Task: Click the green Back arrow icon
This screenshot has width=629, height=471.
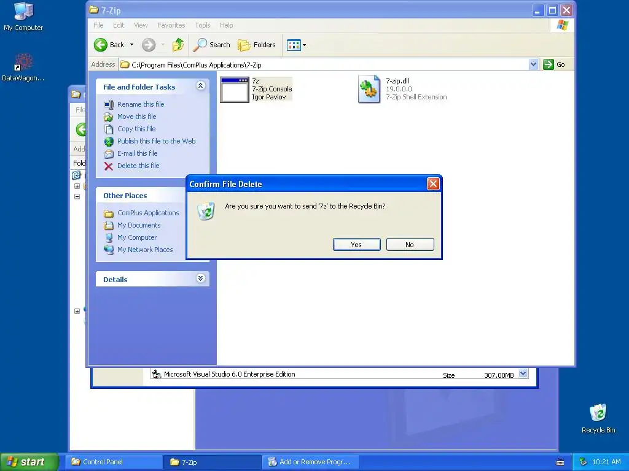Action: click(x=101, y=45)
